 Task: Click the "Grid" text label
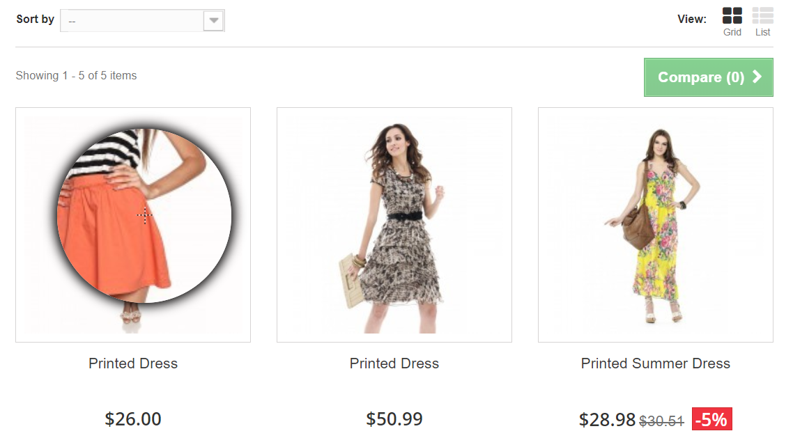(x=732, y=32)
